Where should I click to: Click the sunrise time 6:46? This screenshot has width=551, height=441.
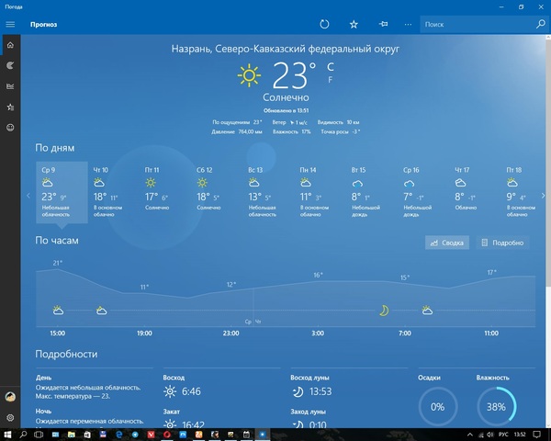tap(191, 391)
